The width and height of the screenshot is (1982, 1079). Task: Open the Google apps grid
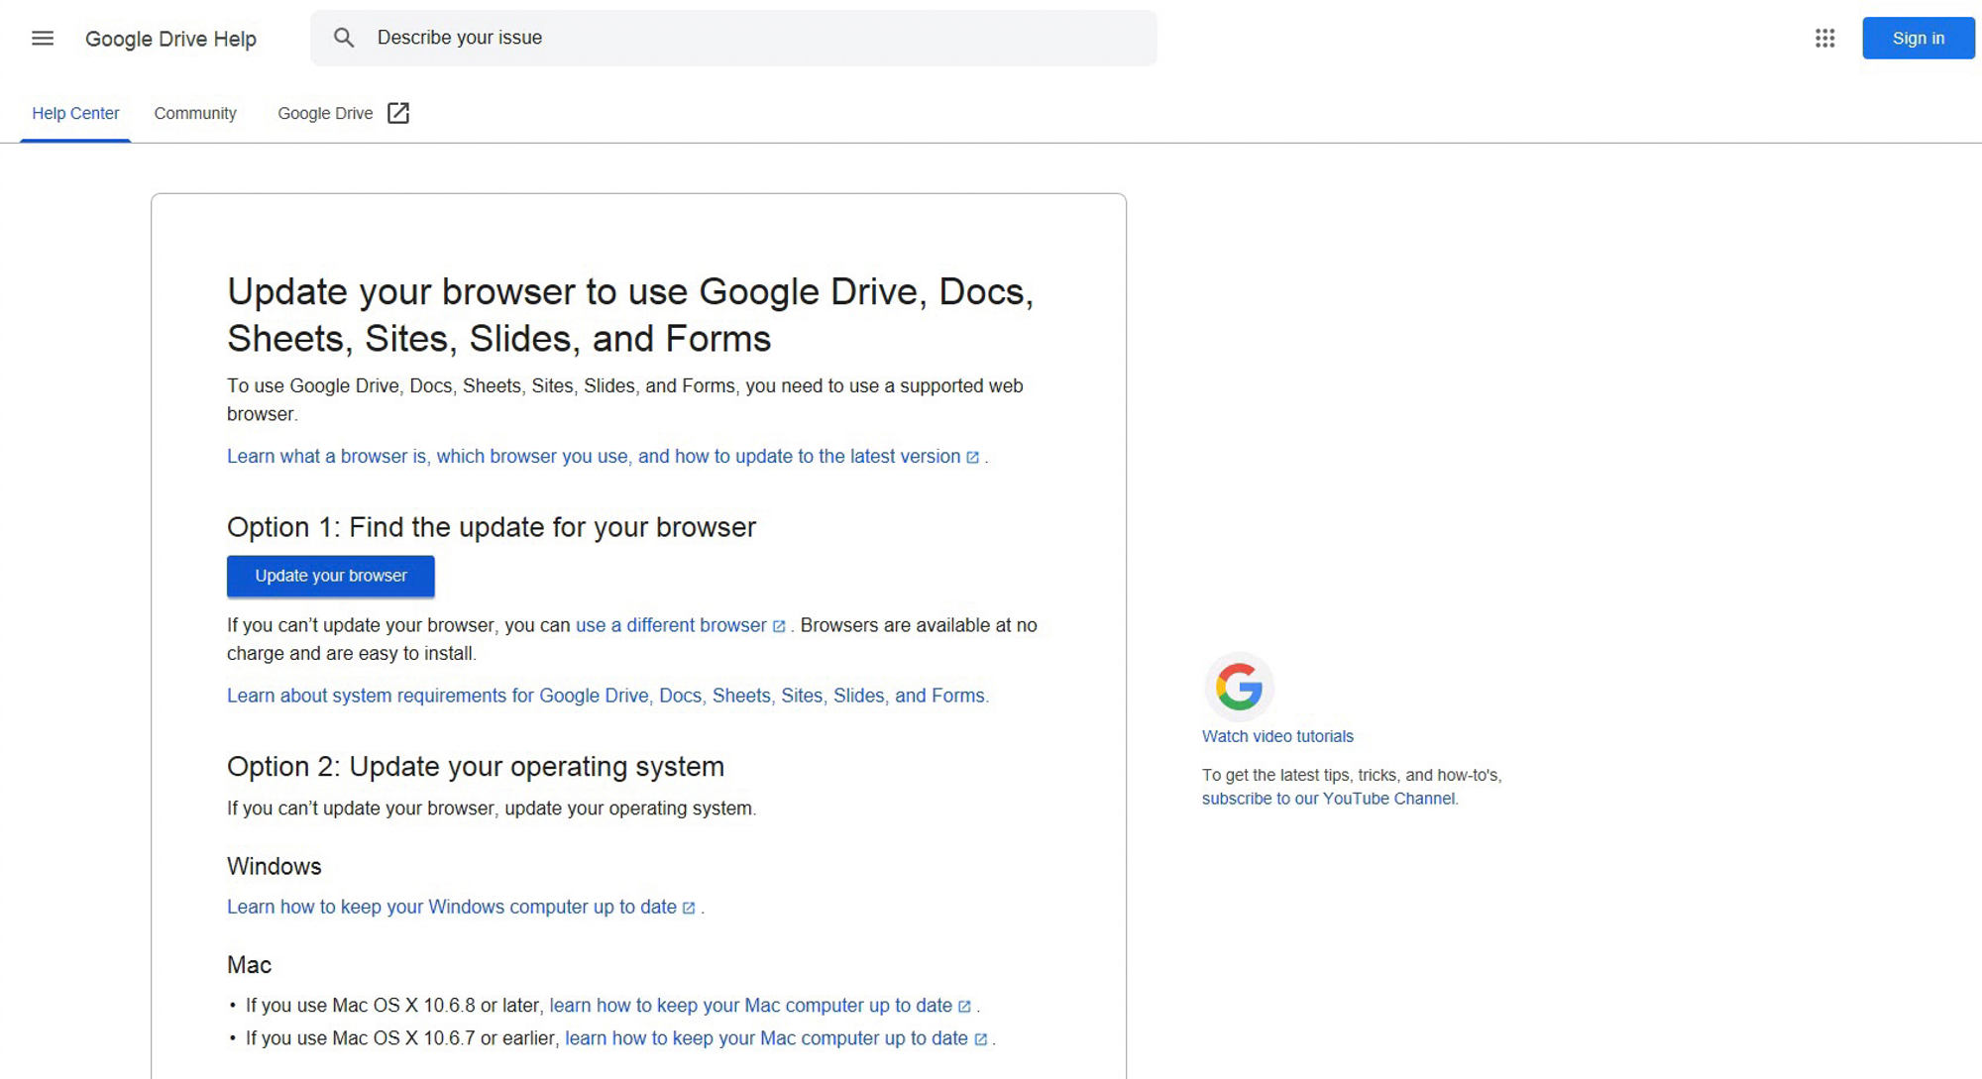[x=1824, y=39]
